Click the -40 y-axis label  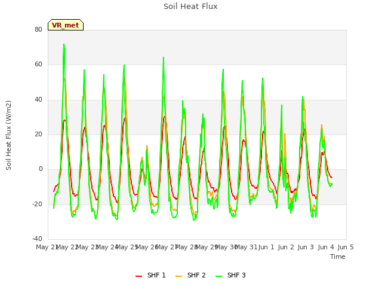pos(37,239)
